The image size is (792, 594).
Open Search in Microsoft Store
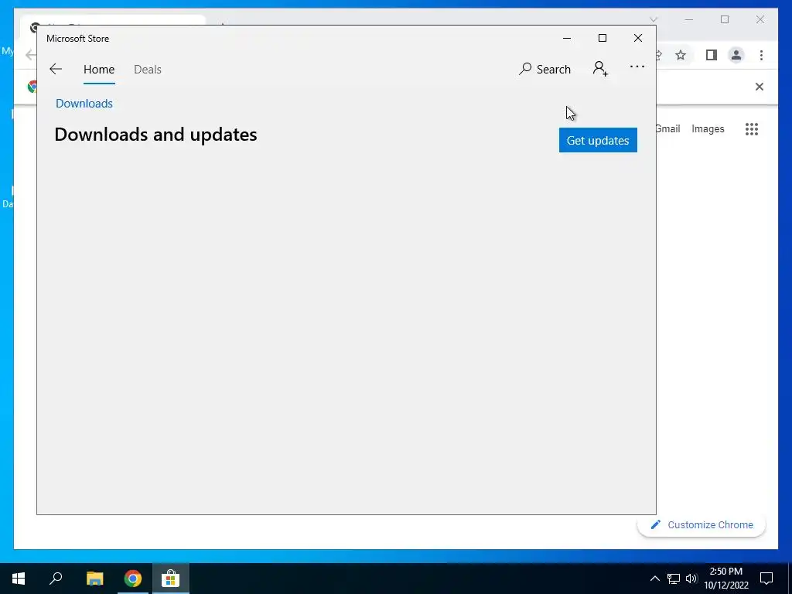point(544,69)
